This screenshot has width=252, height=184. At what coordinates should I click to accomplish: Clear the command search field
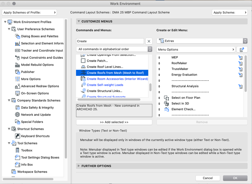(149, 41)
